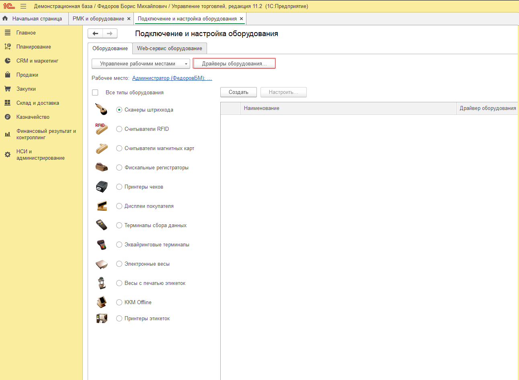The image size is (519, 380).
Task: Click the barcode scanner device icon
Action: coord(102,110)
